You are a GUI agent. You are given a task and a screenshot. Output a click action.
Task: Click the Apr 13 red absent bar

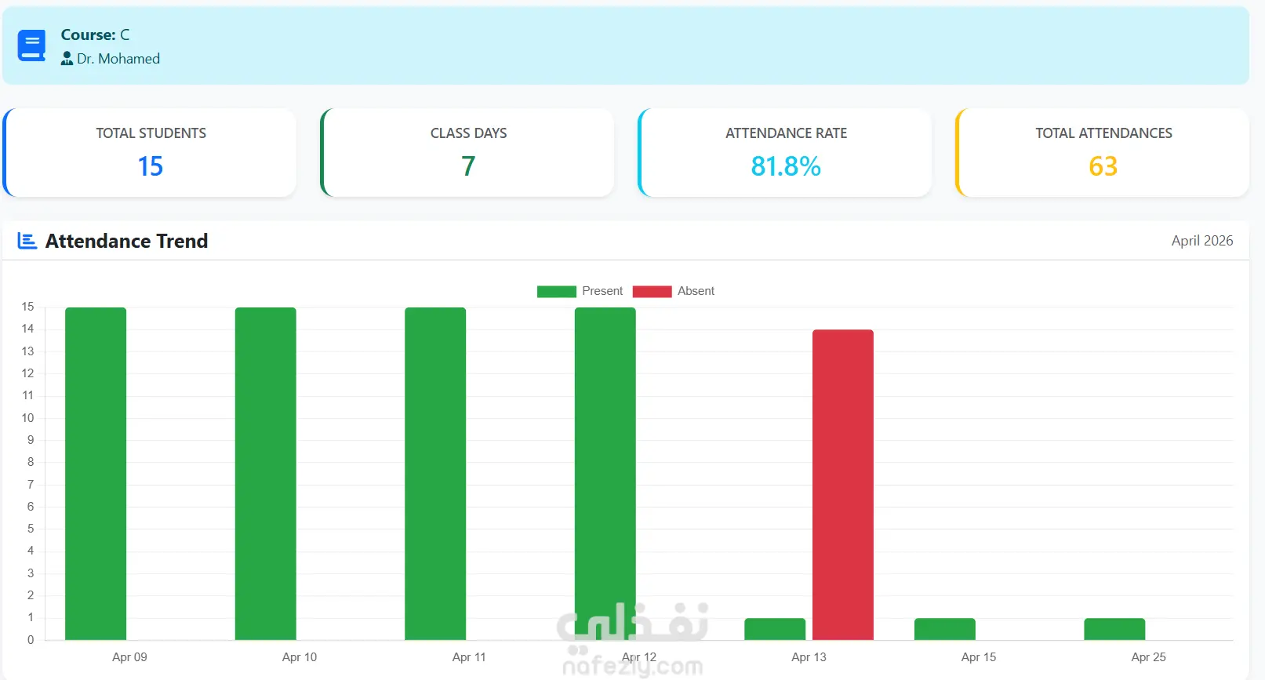point(843,485)
